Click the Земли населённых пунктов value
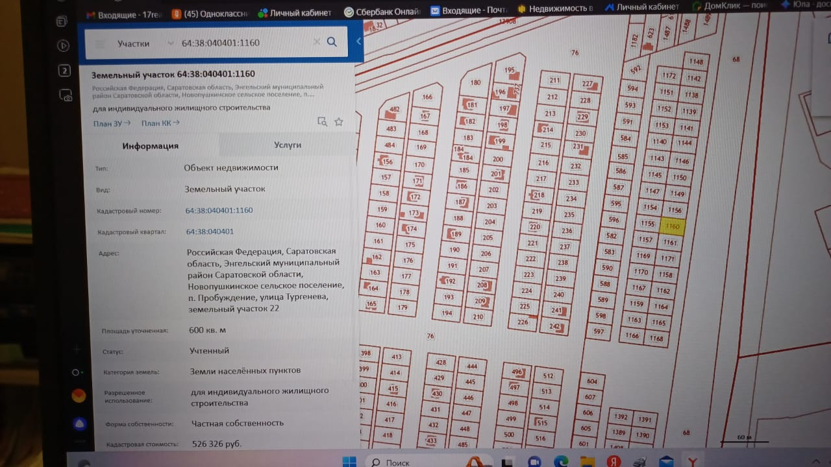This screenshot has width=831, height=467. click(245, 371)
